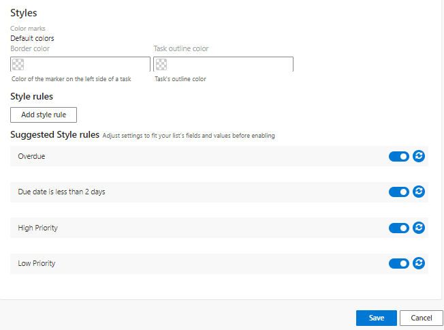Reset the High Priority suggested rule
444x330 pixels.
point(419,228)
